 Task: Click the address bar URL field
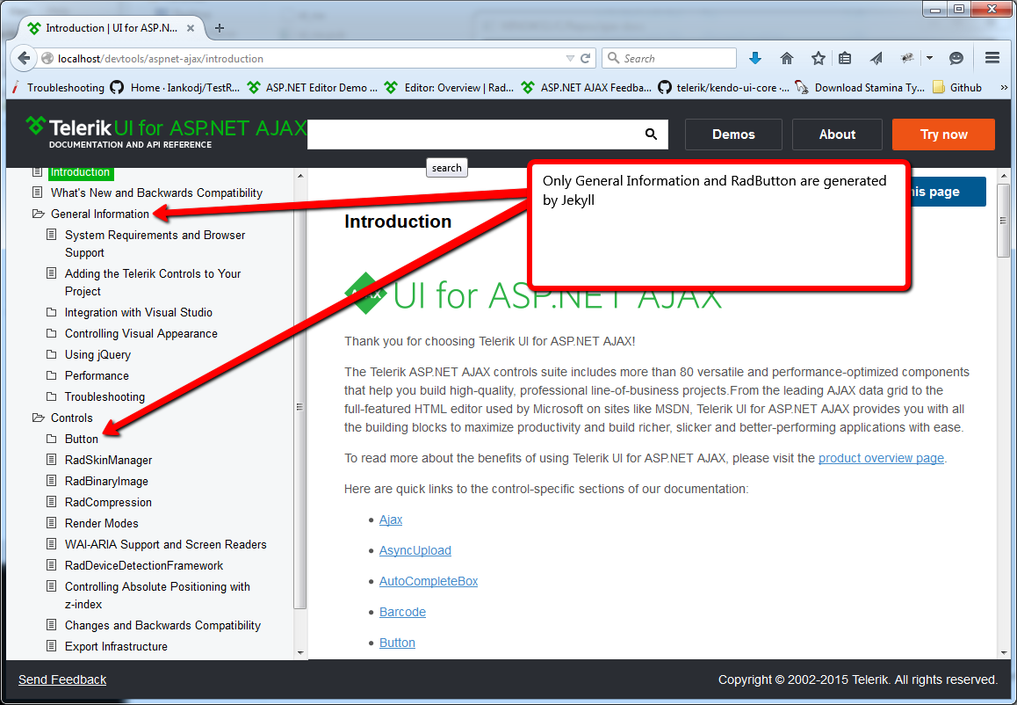[305, 58]
